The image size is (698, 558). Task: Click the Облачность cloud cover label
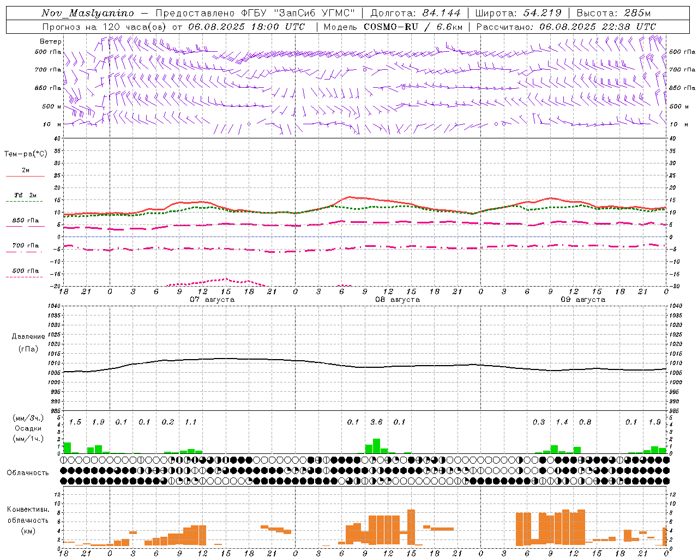(28, 472)
